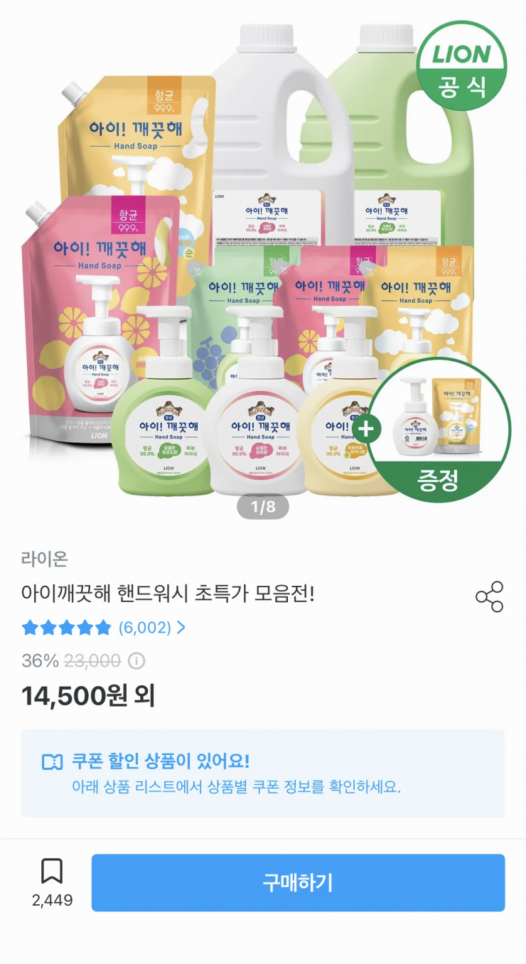Click the 구매하기 purchase button
526x964 pixels.
click(298, 883)
